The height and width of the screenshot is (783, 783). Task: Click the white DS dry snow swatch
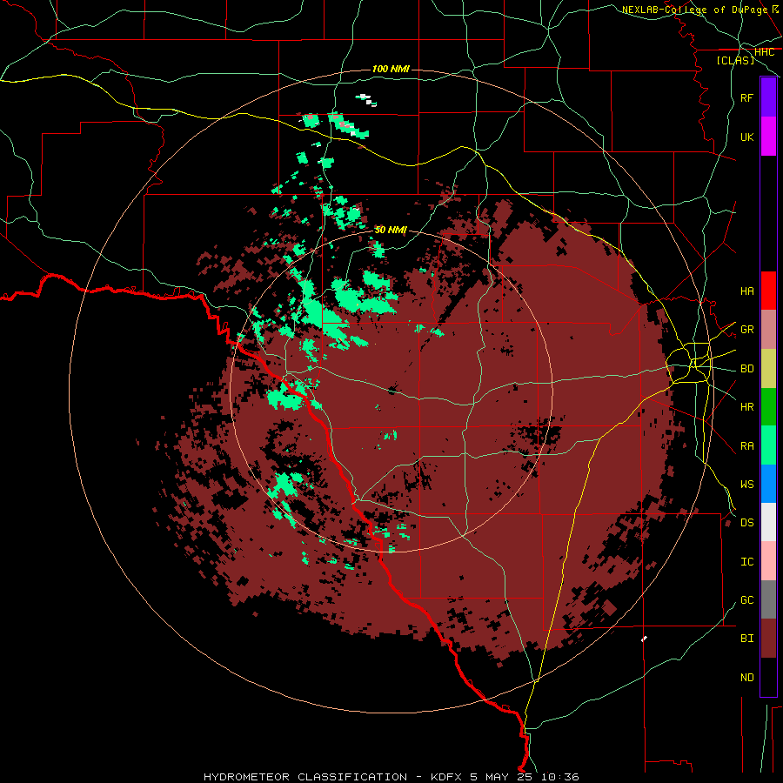coord(768,522)
